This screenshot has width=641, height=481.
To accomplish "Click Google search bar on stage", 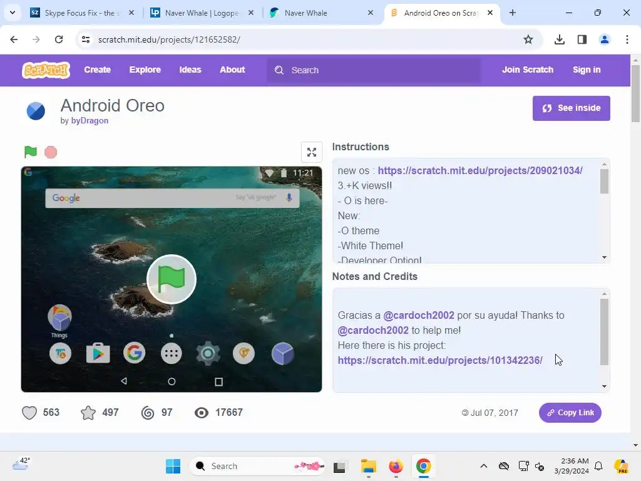I will tap(172, 198).
